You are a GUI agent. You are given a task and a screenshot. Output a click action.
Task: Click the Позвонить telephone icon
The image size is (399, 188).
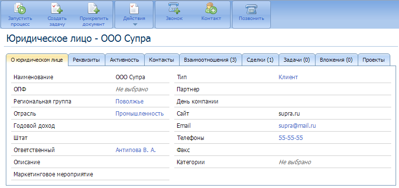[x=251, y=9]
